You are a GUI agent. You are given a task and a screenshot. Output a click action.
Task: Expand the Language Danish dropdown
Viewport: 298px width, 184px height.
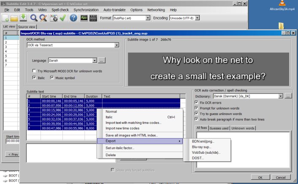[95, 61]
